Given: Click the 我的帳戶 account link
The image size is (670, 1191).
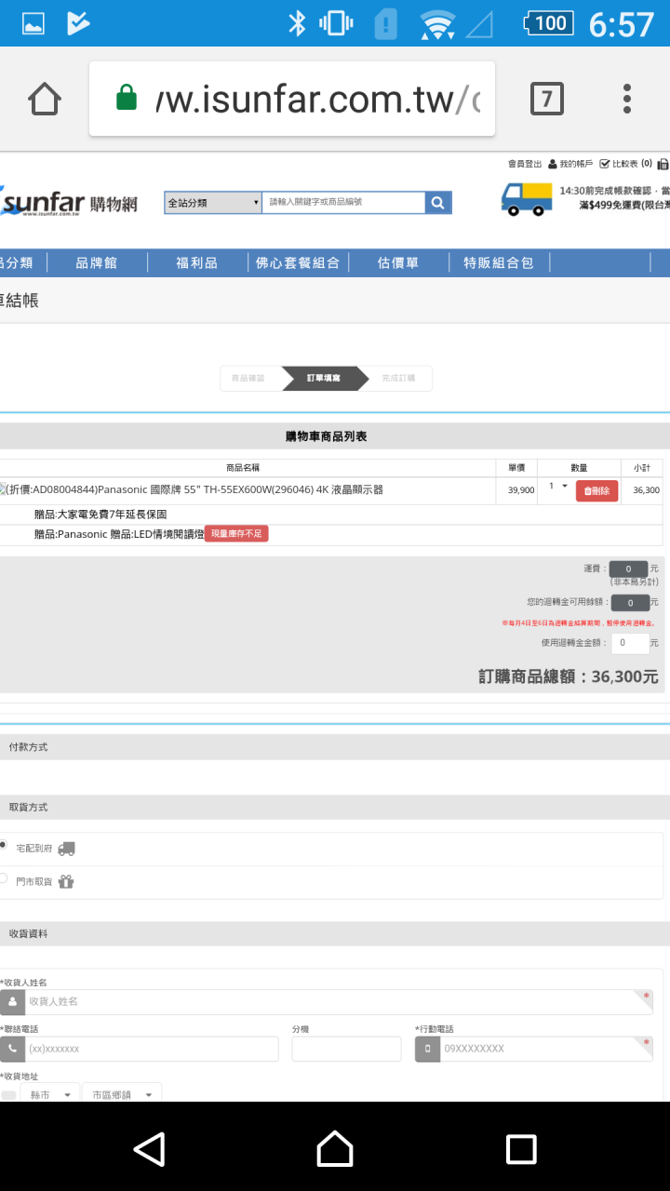Looking at the screenshot, I should click(x=570, y=164).
